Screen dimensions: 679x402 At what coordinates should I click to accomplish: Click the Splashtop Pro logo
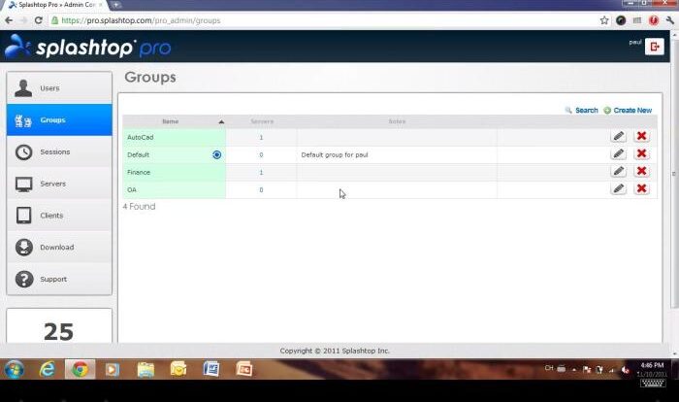[x=88, y=47]
